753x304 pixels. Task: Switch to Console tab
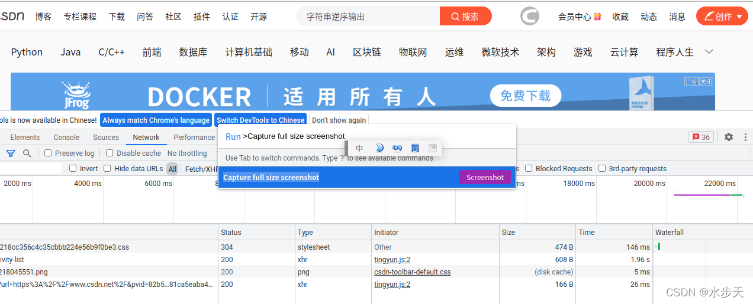click(66, 137)
